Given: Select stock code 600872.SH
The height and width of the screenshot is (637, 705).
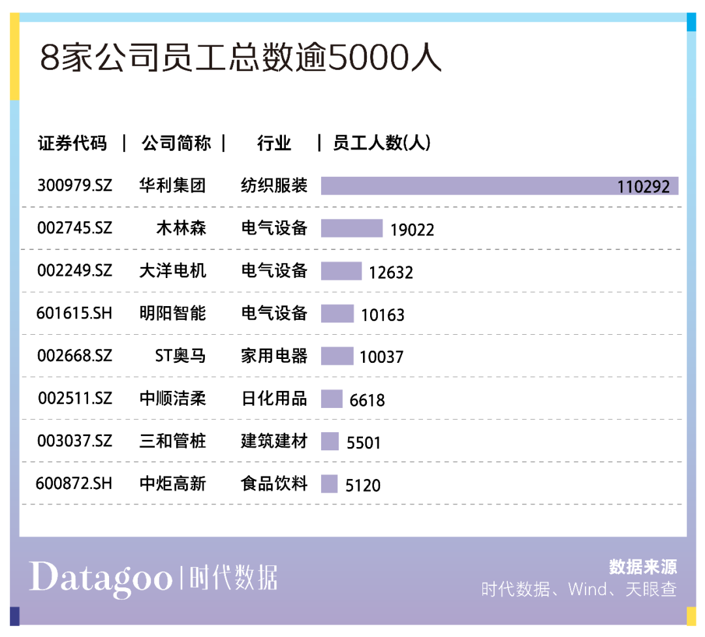Looking at the screenshot, I should 74,483.
